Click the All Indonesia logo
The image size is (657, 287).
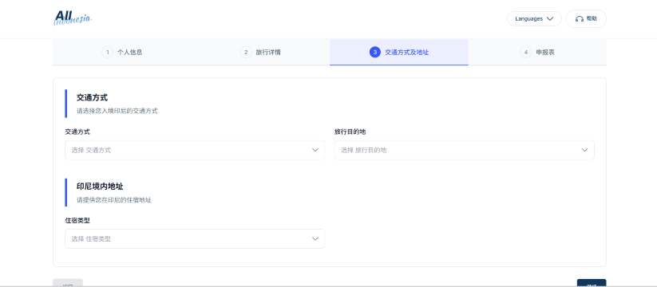[x=73, y=18]
